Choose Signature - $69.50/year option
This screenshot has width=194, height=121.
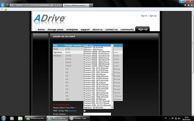coord(97,50)
